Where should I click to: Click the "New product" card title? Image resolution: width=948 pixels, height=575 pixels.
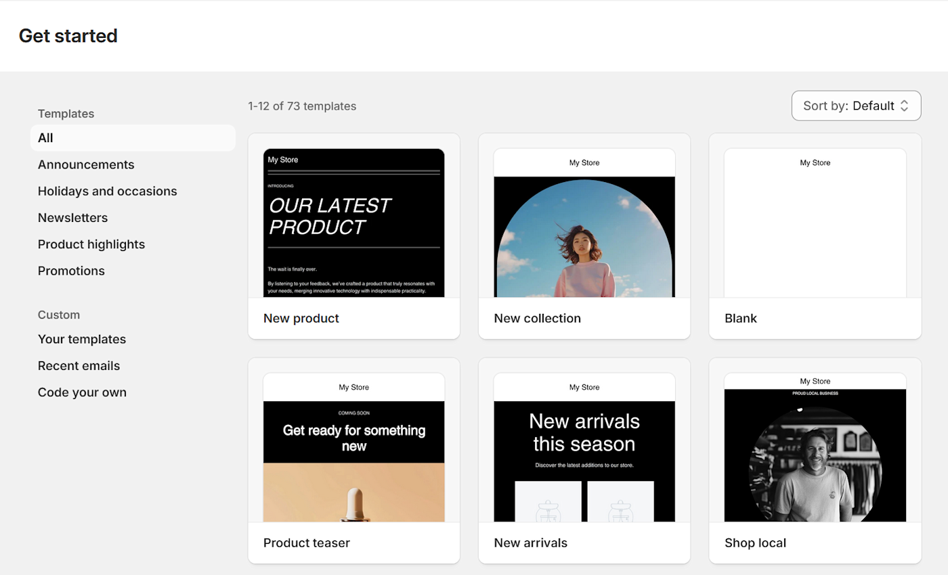(301, 318)
